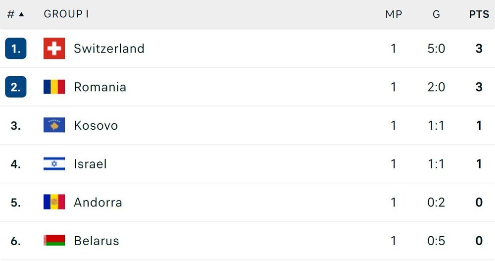The height and width of the screenshot is (261, 495).
Task: Go to the Kosovo team page
Action: point(96,125)
